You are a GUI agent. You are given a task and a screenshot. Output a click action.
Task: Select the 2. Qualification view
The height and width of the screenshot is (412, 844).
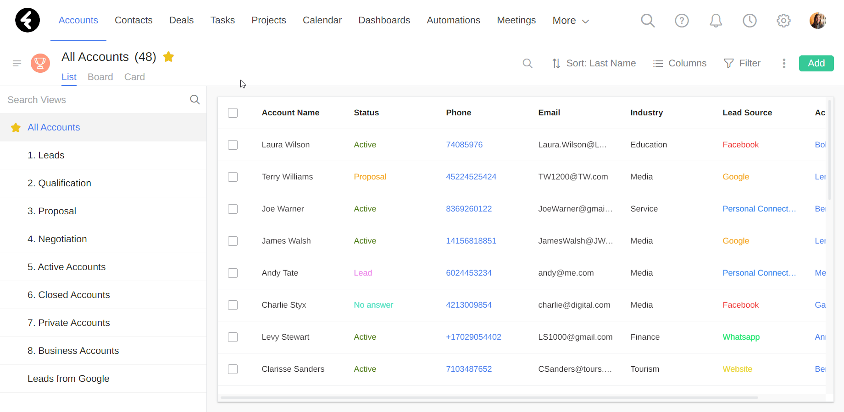pyautogui.click(x=103, y=183)
